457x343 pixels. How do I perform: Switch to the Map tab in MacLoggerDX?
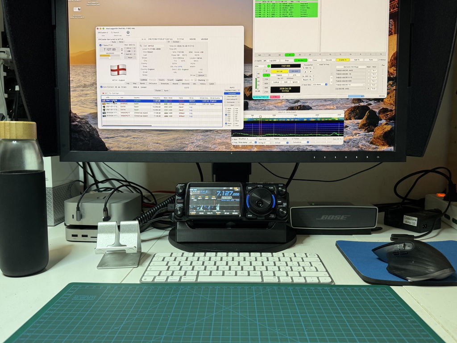tap(135, 84)
